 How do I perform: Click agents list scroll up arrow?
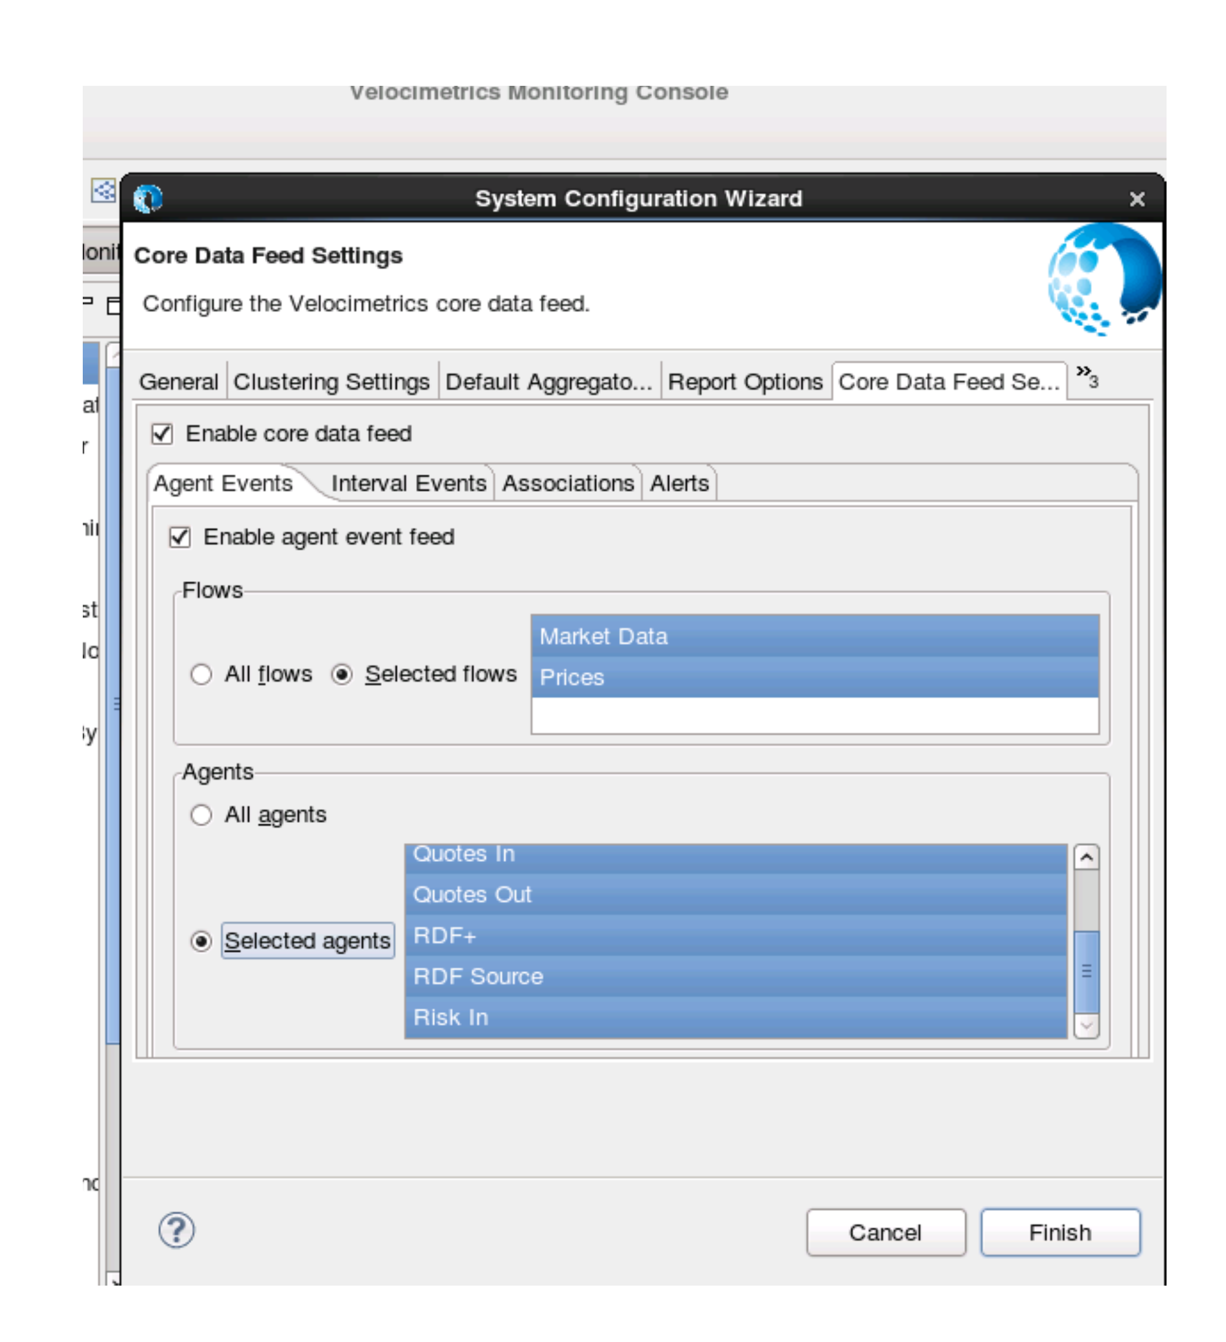coord(1087,858)
